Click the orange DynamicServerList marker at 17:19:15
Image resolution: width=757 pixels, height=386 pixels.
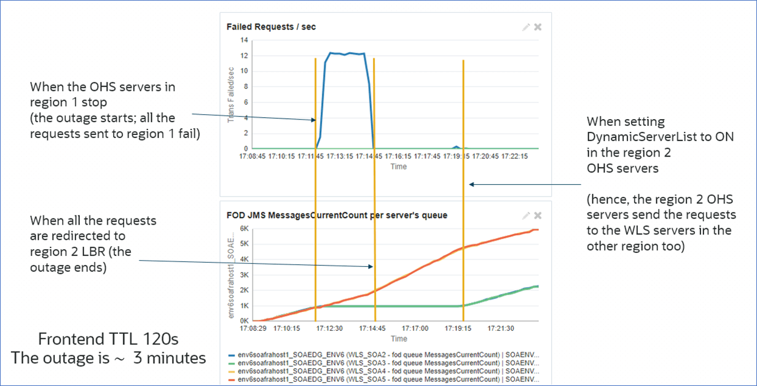463,104
